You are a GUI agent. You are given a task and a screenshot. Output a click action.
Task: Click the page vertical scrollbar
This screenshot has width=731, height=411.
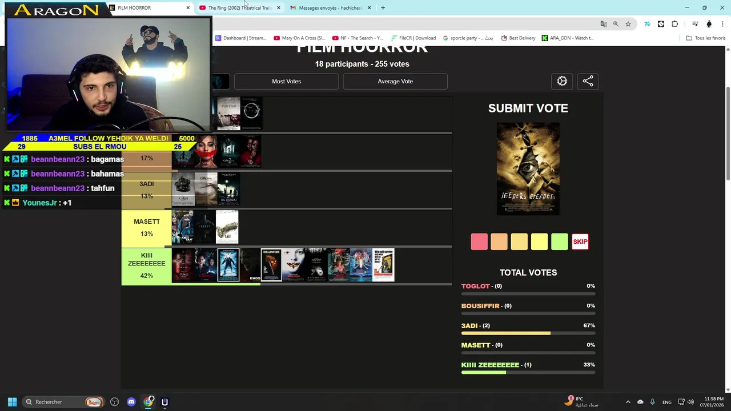[728, 134]
